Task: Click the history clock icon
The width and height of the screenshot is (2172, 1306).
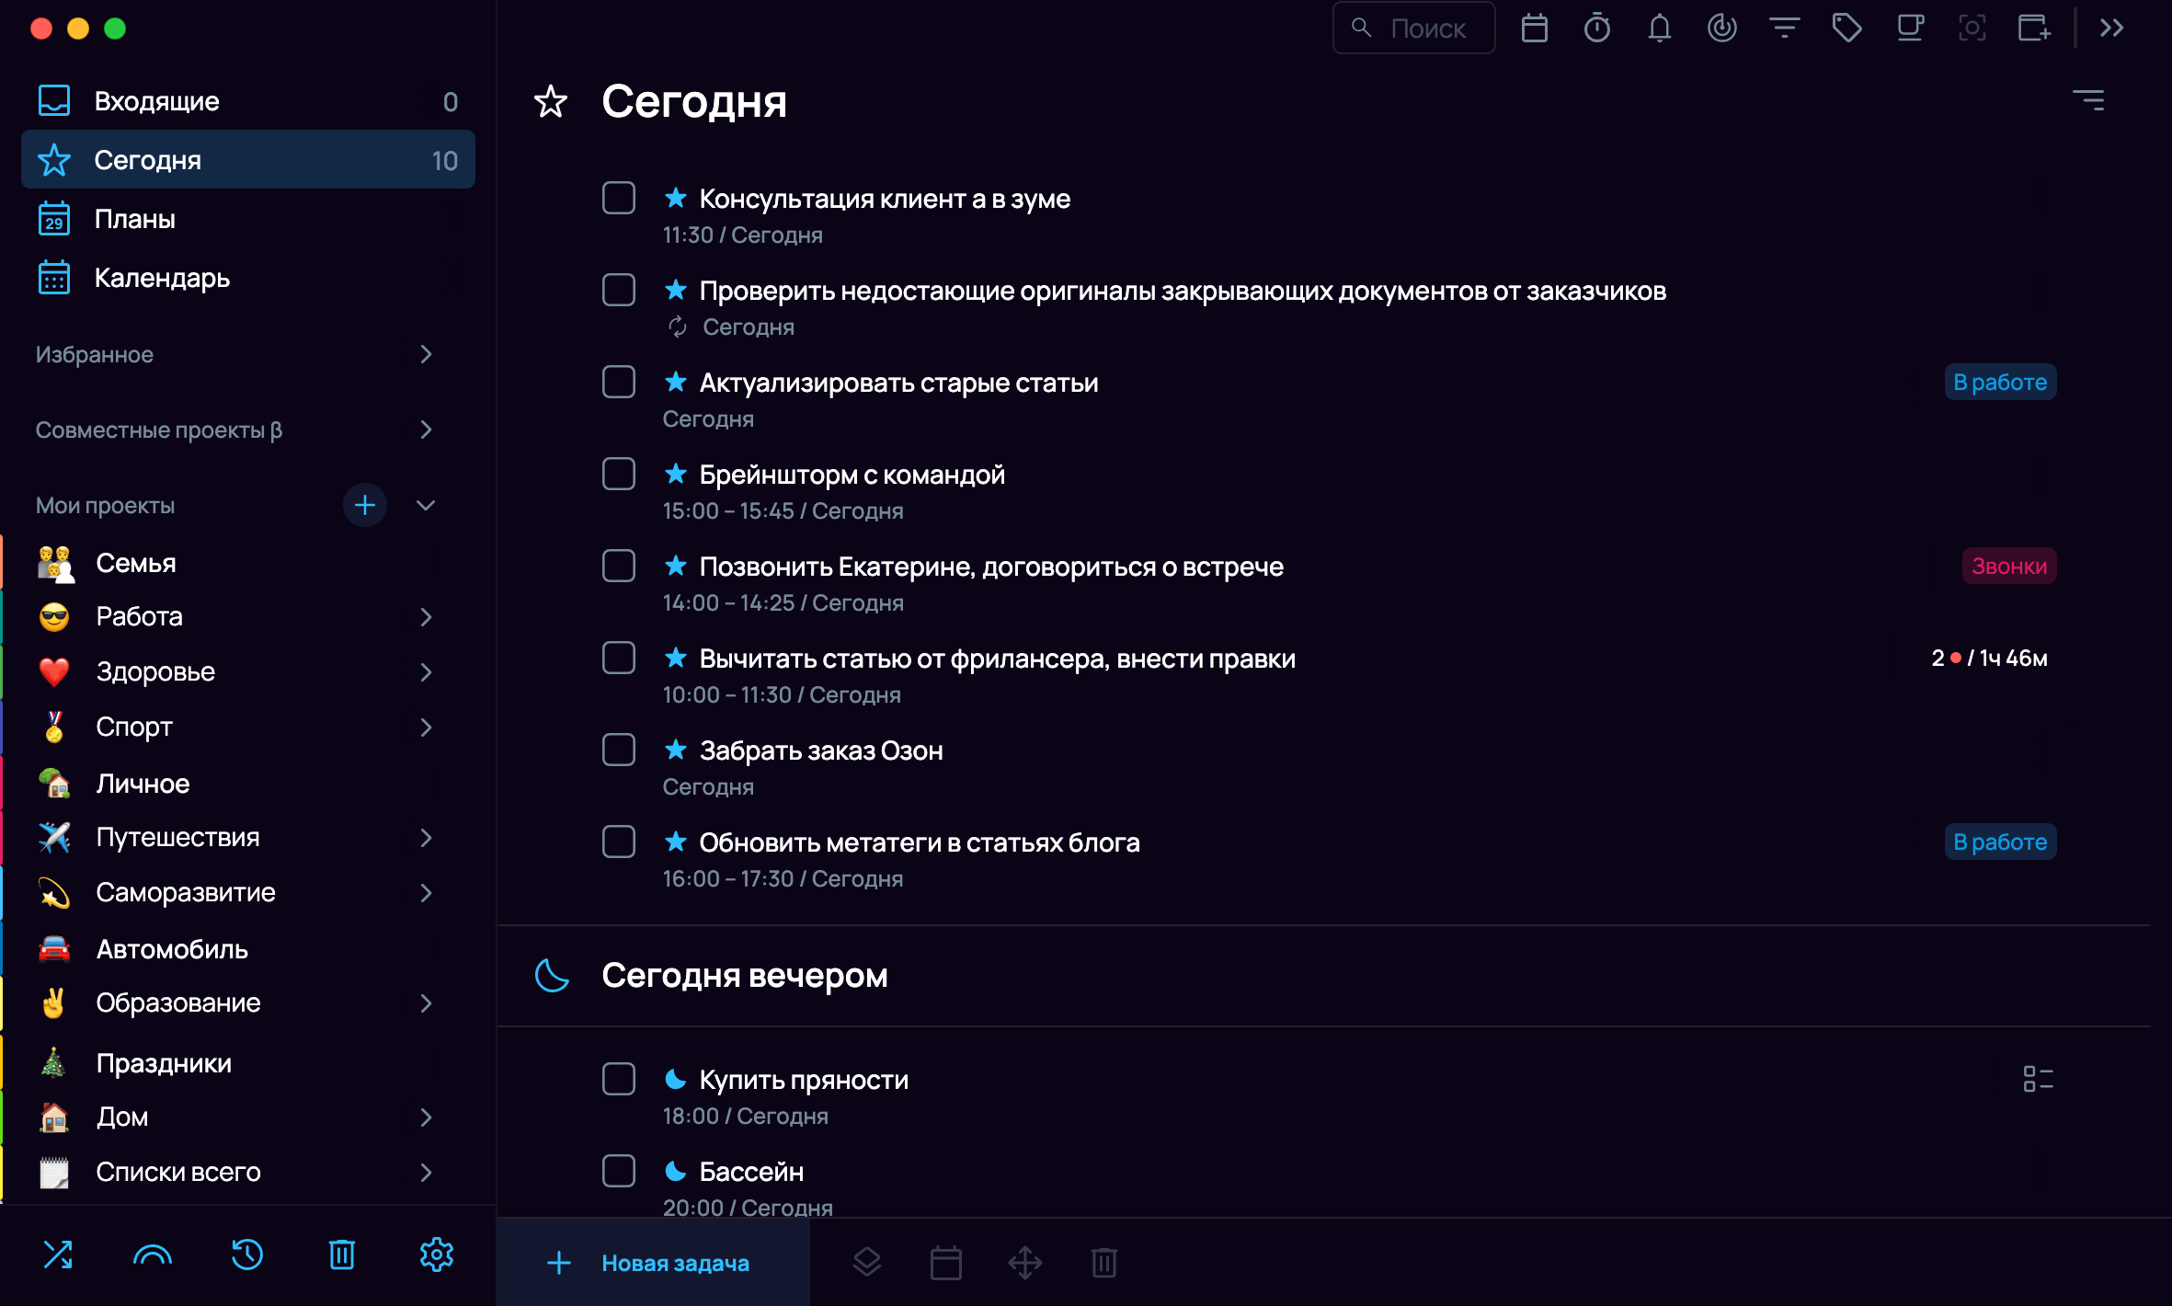Action: pyautogui.click(x=247, y=1254)
